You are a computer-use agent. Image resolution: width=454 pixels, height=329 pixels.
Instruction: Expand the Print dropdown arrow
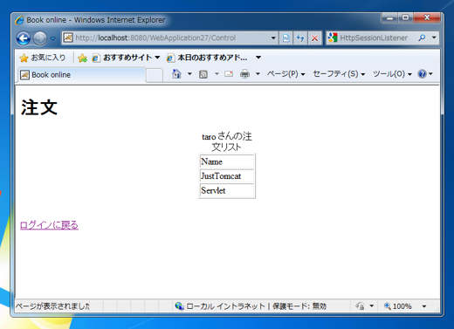point(258,74)
